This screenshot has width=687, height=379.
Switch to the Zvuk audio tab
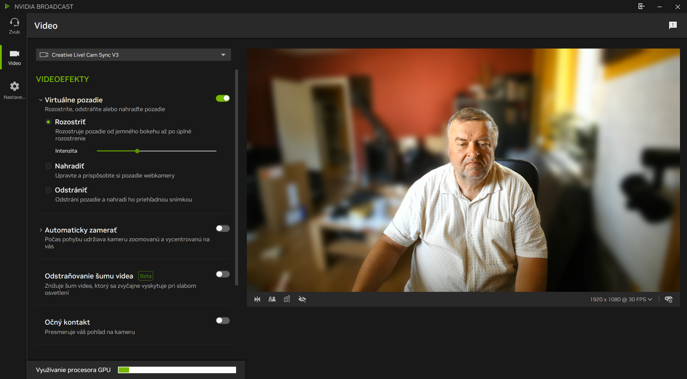[x=14, y=26]
